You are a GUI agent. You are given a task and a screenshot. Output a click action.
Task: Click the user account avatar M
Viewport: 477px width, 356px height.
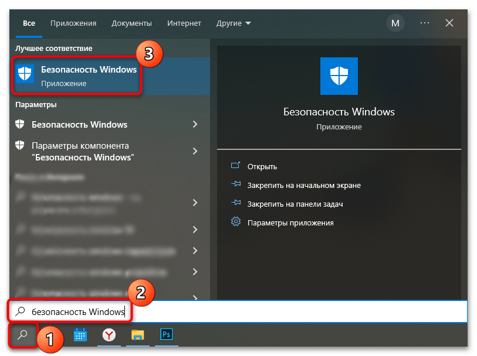click(x=395, y=23)
